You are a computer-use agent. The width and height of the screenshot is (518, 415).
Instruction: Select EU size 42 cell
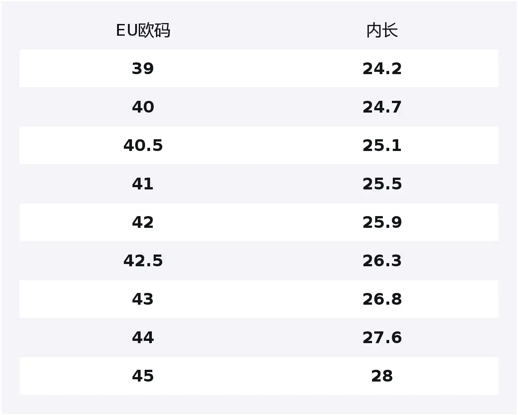coord(143,222)
